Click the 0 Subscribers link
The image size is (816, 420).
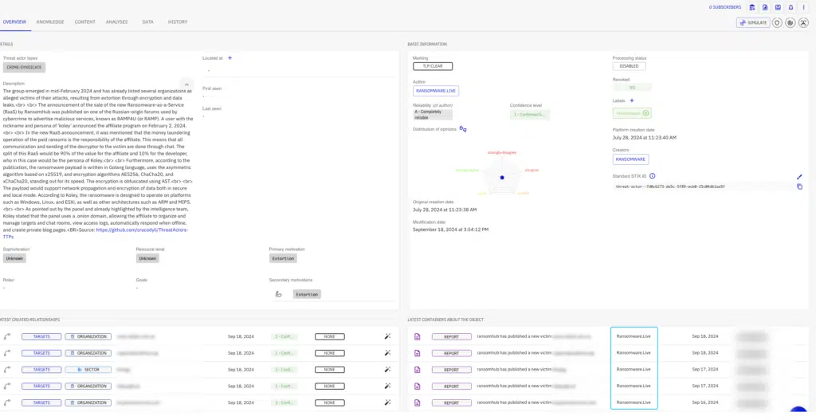(725, 7)
